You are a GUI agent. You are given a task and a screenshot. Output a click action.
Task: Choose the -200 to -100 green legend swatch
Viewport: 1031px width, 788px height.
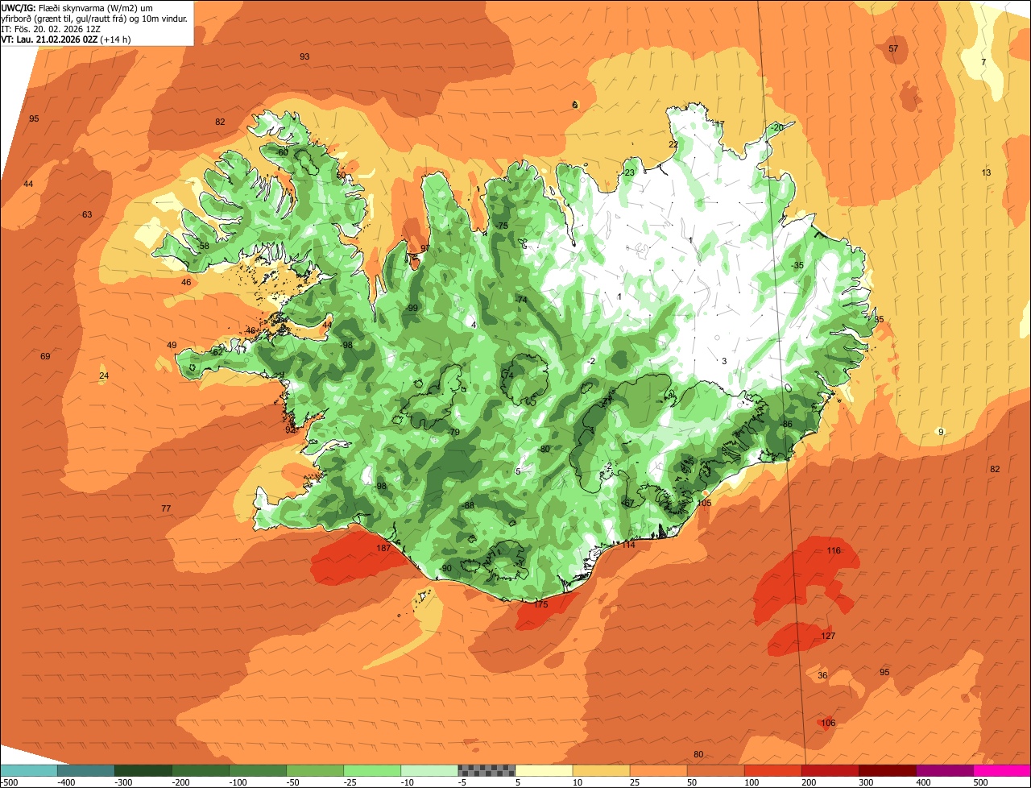pos(200,770)
